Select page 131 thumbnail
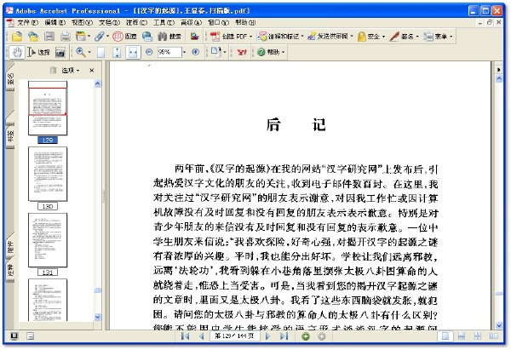Screen dimensions: 511x350 click(48, 240)
